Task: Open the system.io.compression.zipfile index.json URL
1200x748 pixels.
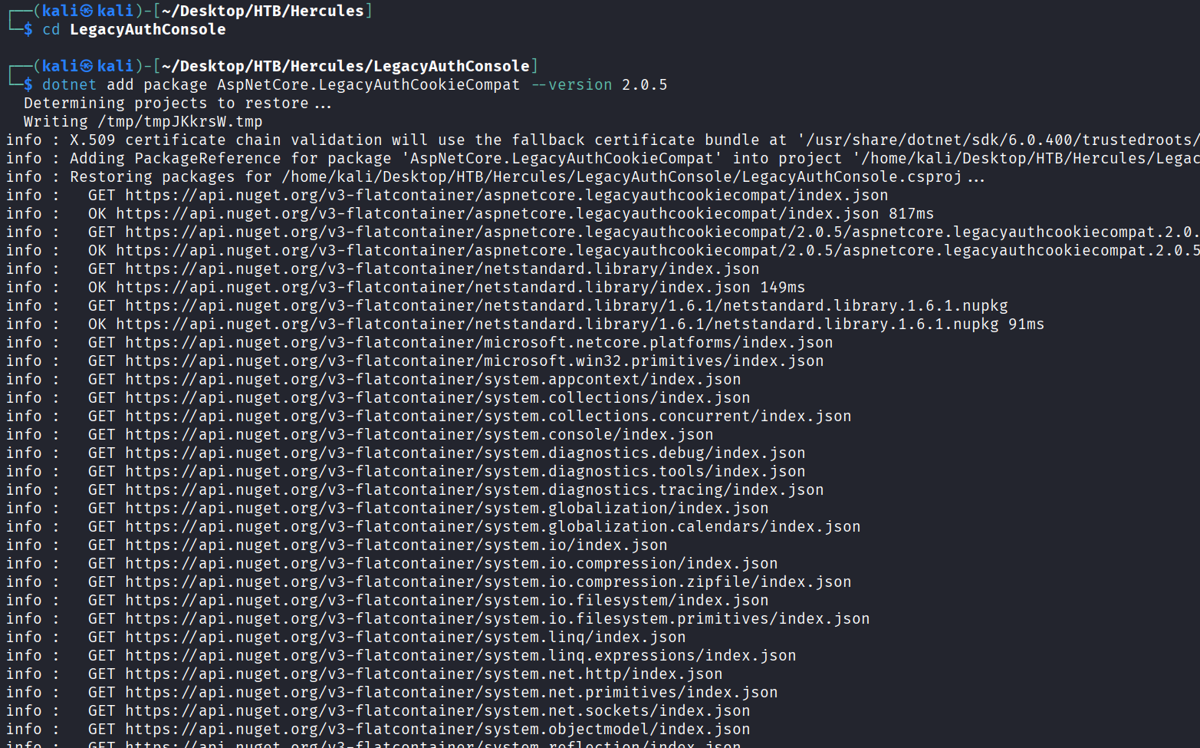Action: tap(488, 582)
